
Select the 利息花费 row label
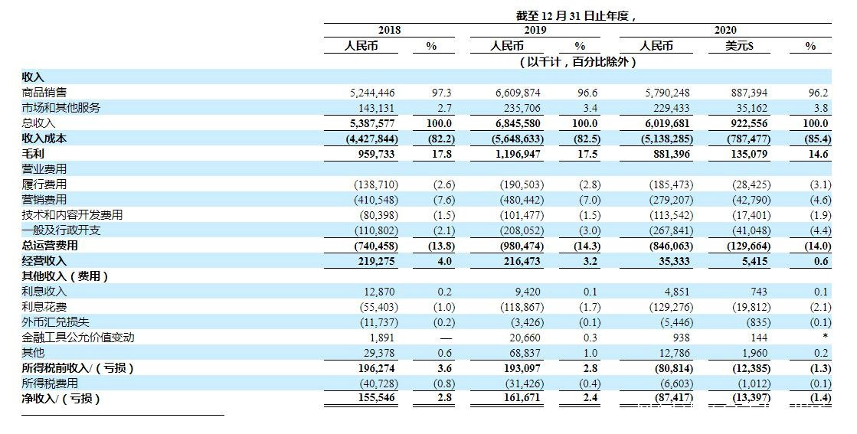[44, 307]
